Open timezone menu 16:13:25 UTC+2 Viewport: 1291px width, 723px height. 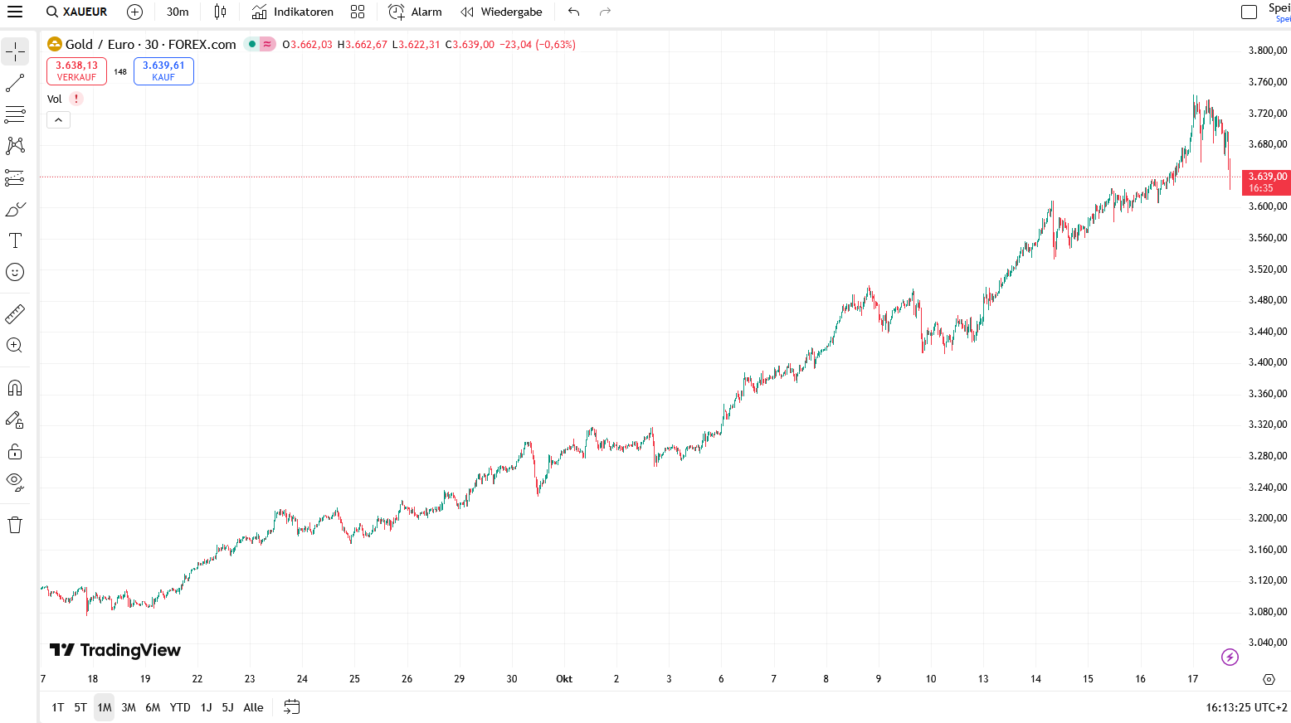pos(1246,707)
